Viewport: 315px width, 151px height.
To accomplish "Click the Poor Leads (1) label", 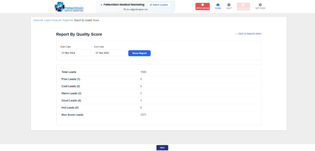I will point(71,79).
